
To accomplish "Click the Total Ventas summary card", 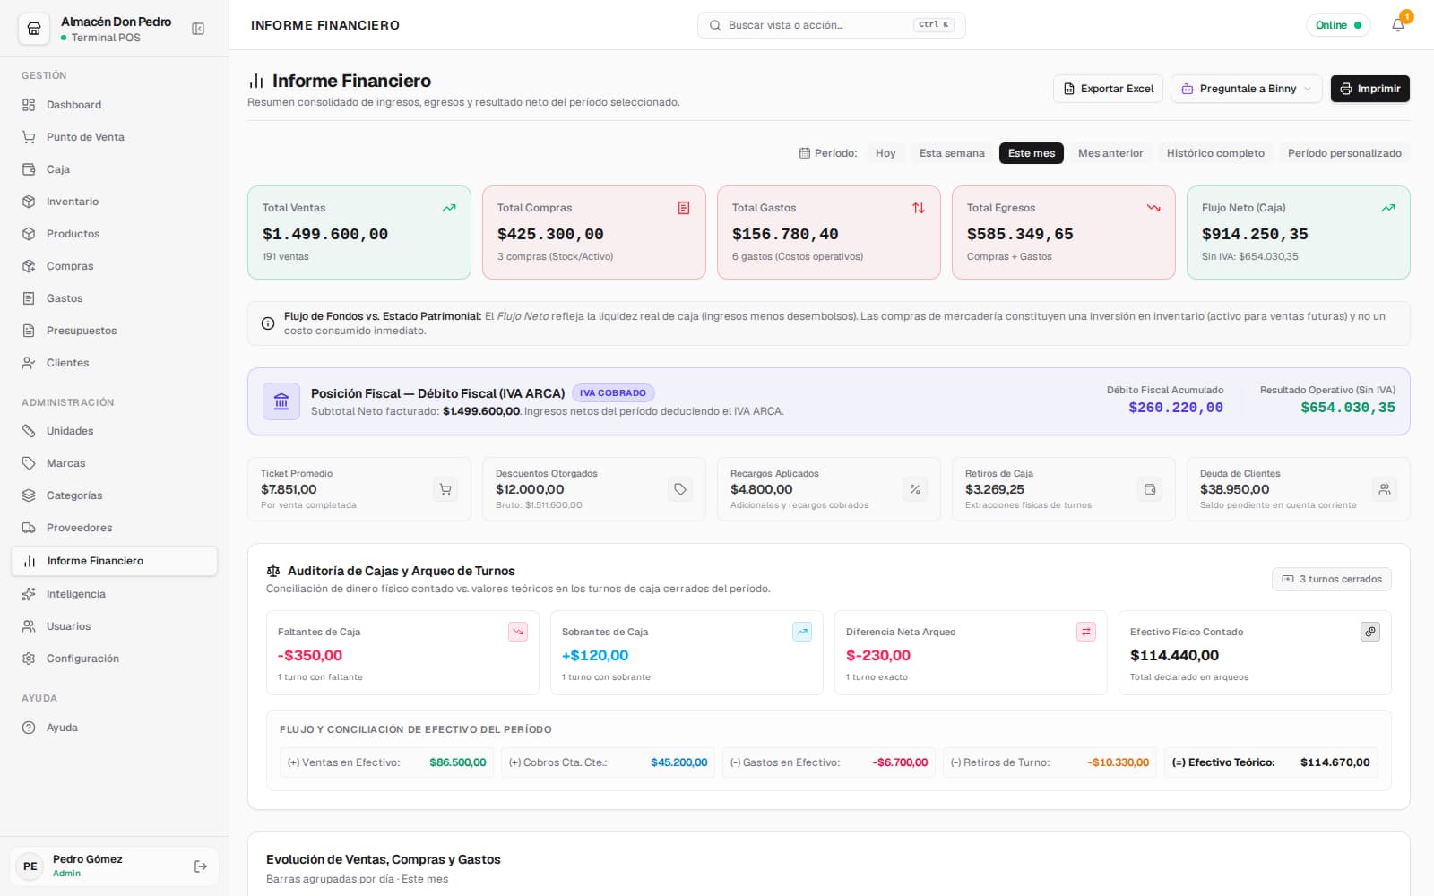I will 359,232.
